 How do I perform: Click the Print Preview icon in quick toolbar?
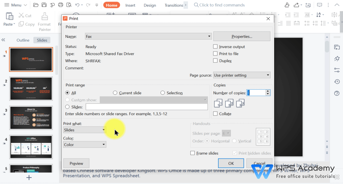(x=69, y=5)
